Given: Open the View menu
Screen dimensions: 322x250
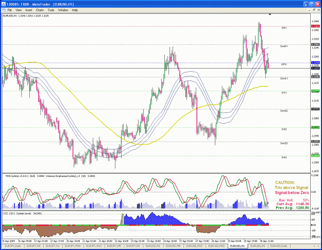Looking at the screenshot, I should coord(19,10).
